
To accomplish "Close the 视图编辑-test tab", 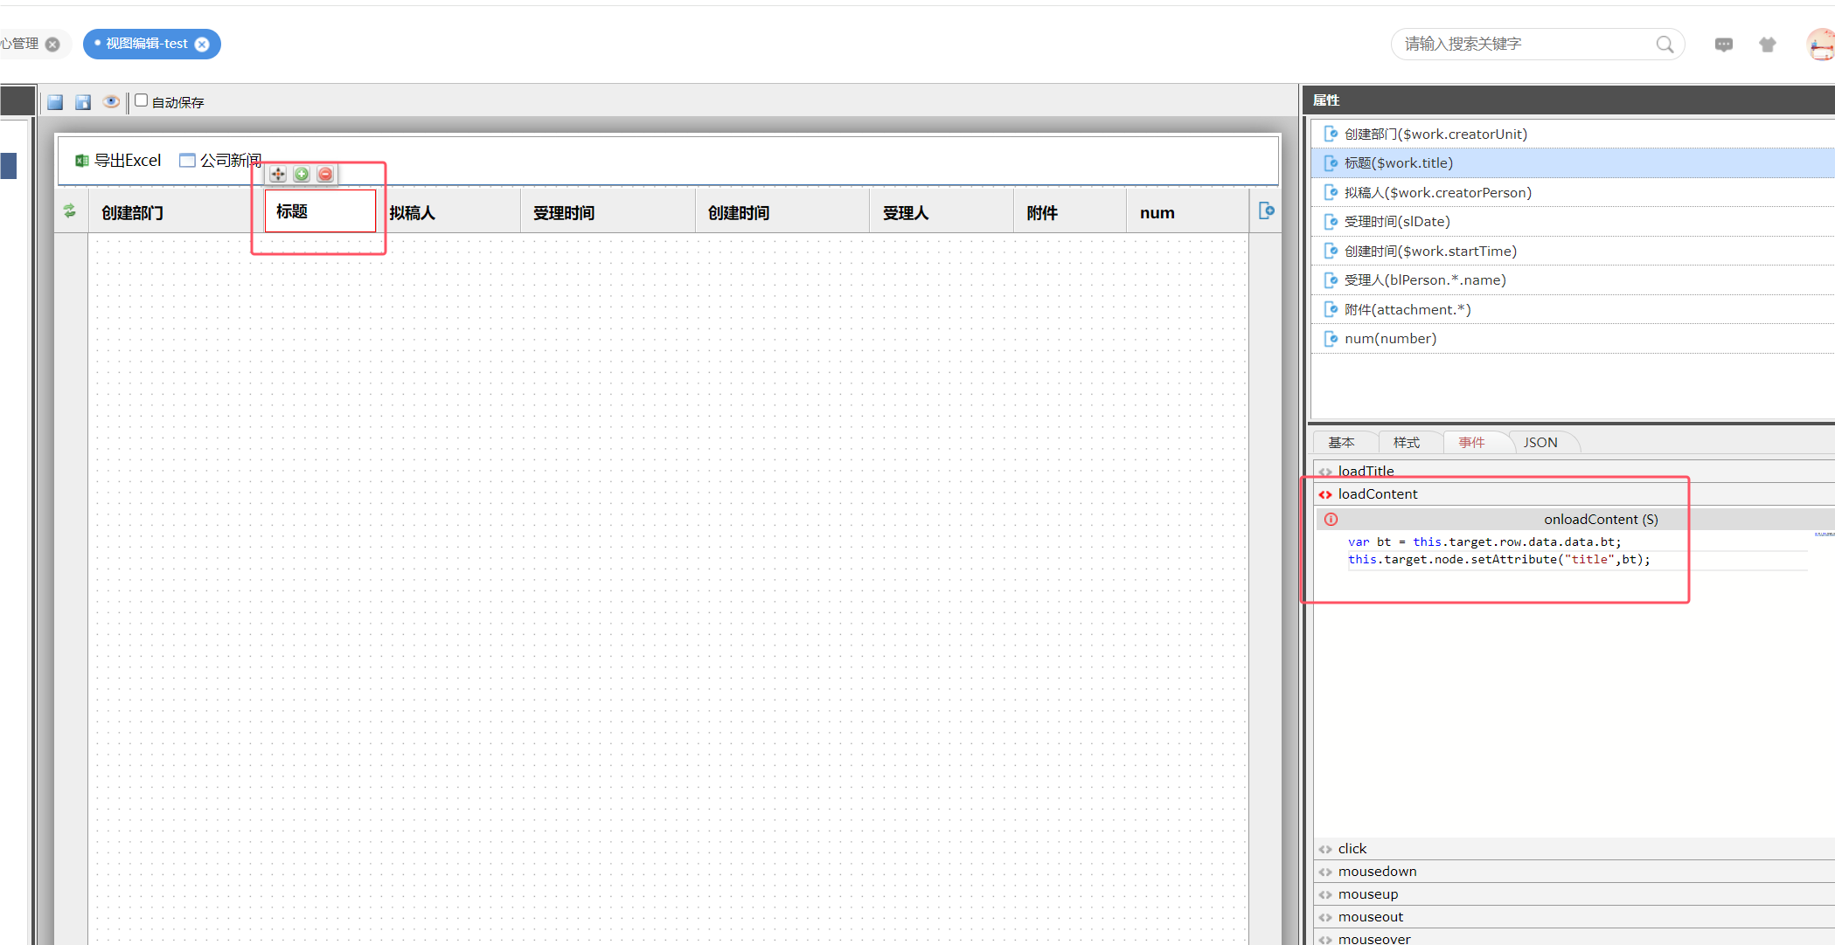I will tap(202, 45).
